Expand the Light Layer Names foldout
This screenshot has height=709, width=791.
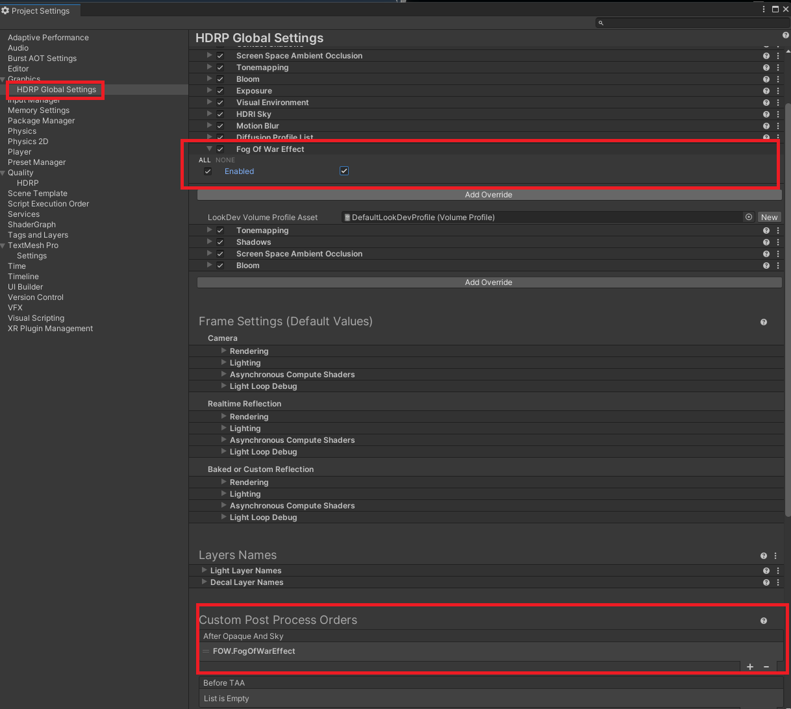pos(205,570)
